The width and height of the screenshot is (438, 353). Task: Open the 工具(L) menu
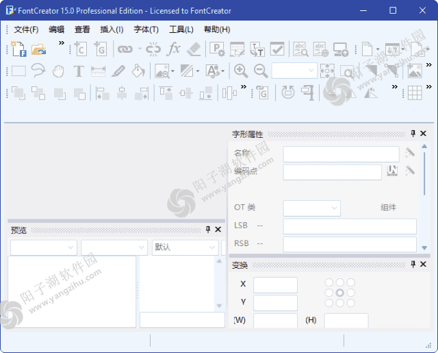click(181, 29)
